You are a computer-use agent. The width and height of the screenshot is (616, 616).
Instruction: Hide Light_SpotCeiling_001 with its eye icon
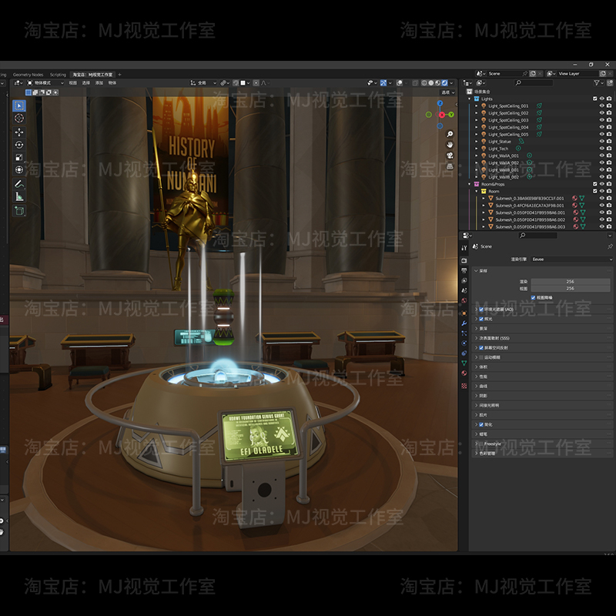pos(601,105)
